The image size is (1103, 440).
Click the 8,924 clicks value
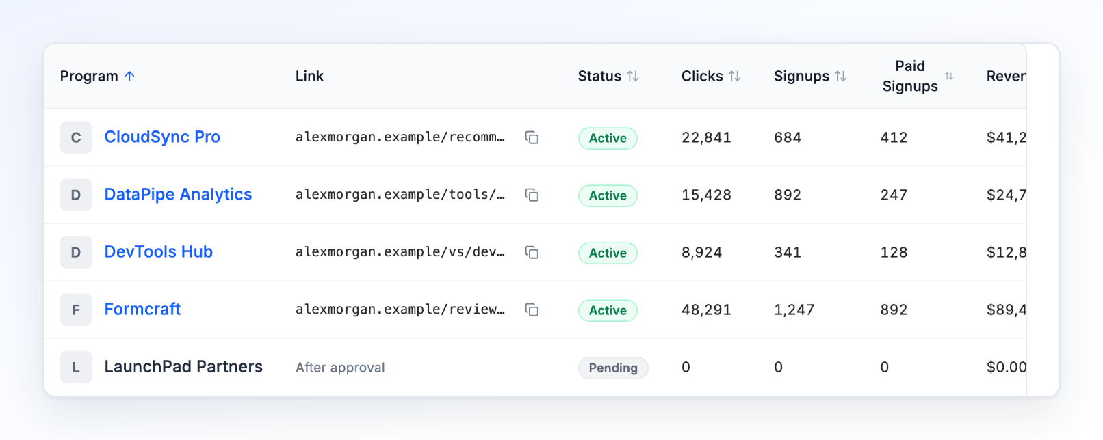pos(701,252)
